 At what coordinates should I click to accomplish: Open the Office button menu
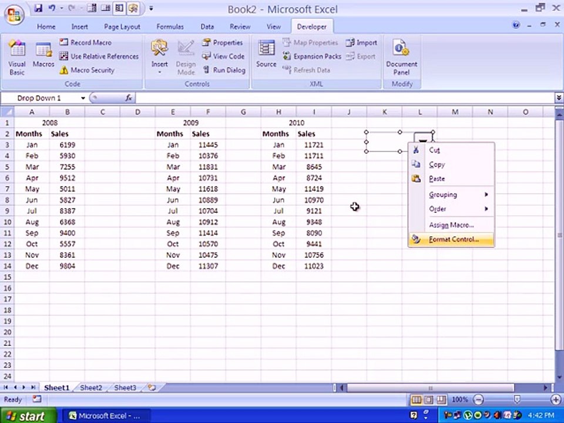14,15
